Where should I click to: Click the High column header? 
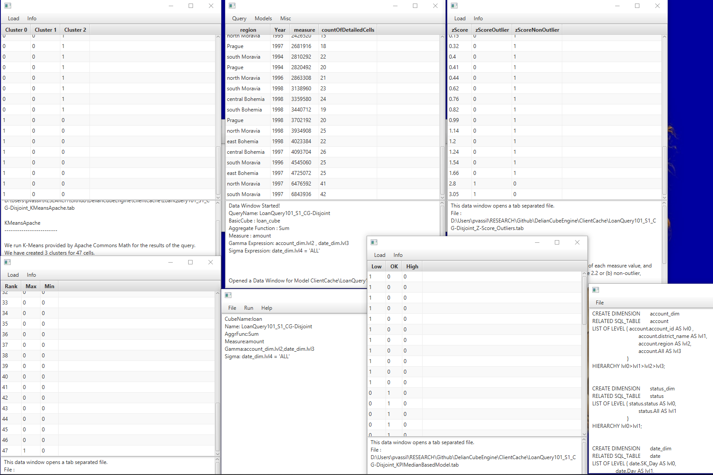coord(412,267)
